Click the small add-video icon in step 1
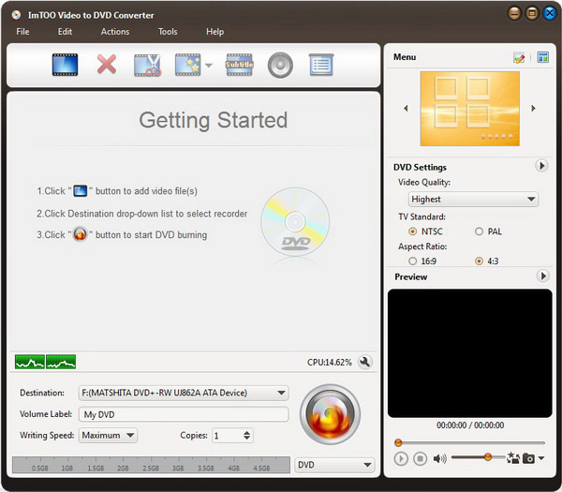Image resolution: width=562 pixels, height=492 pixels. (81, 191)
